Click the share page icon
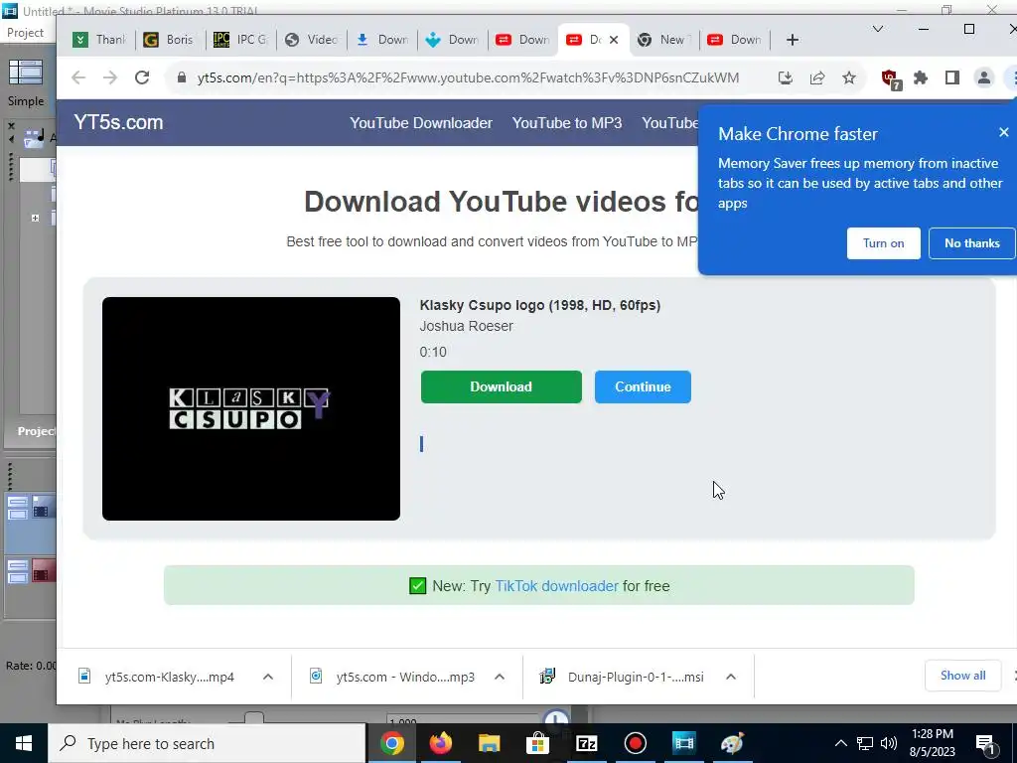The height and width of the screenshot is (763, 1017). tap(817, 77)
